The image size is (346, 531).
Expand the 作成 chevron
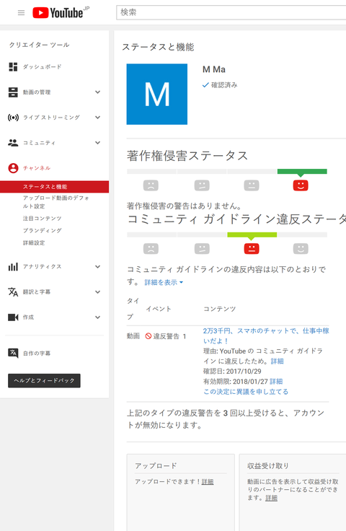click(98, 317)
